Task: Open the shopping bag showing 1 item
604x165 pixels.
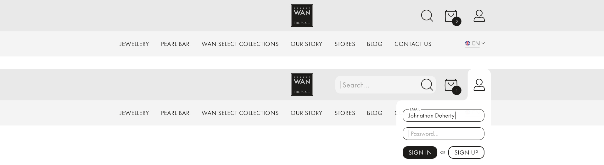Action: 451,85
